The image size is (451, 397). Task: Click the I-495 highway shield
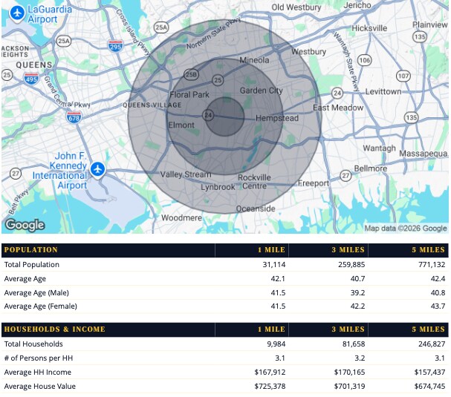click(31, 79)
